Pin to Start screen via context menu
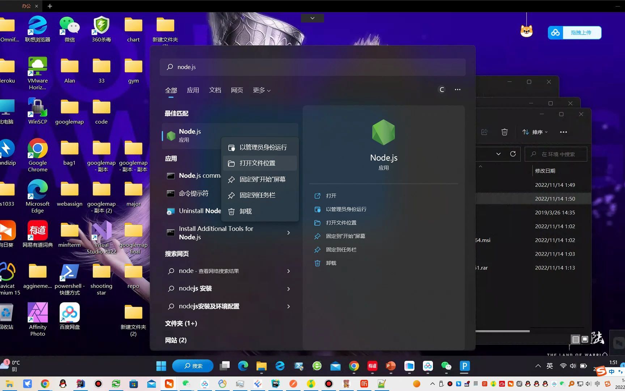625x391 pixels. coord(260,179)
